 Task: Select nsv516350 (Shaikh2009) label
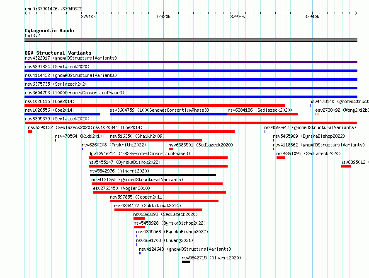tap(137, 136)
